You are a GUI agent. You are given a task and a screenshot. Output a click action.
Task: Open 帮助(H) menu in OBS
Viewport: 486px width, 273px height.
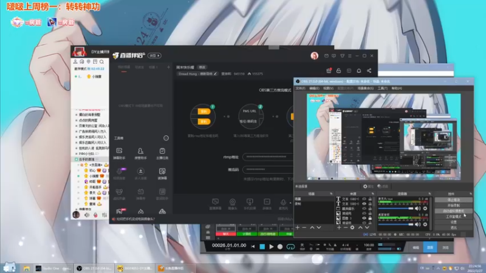pyautogui.click(x=397, y=88)
